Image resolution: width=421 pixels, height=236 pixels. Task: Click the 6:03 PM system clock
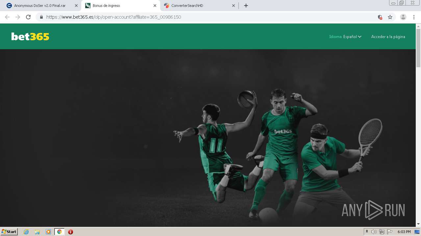[x=404, y=232]
